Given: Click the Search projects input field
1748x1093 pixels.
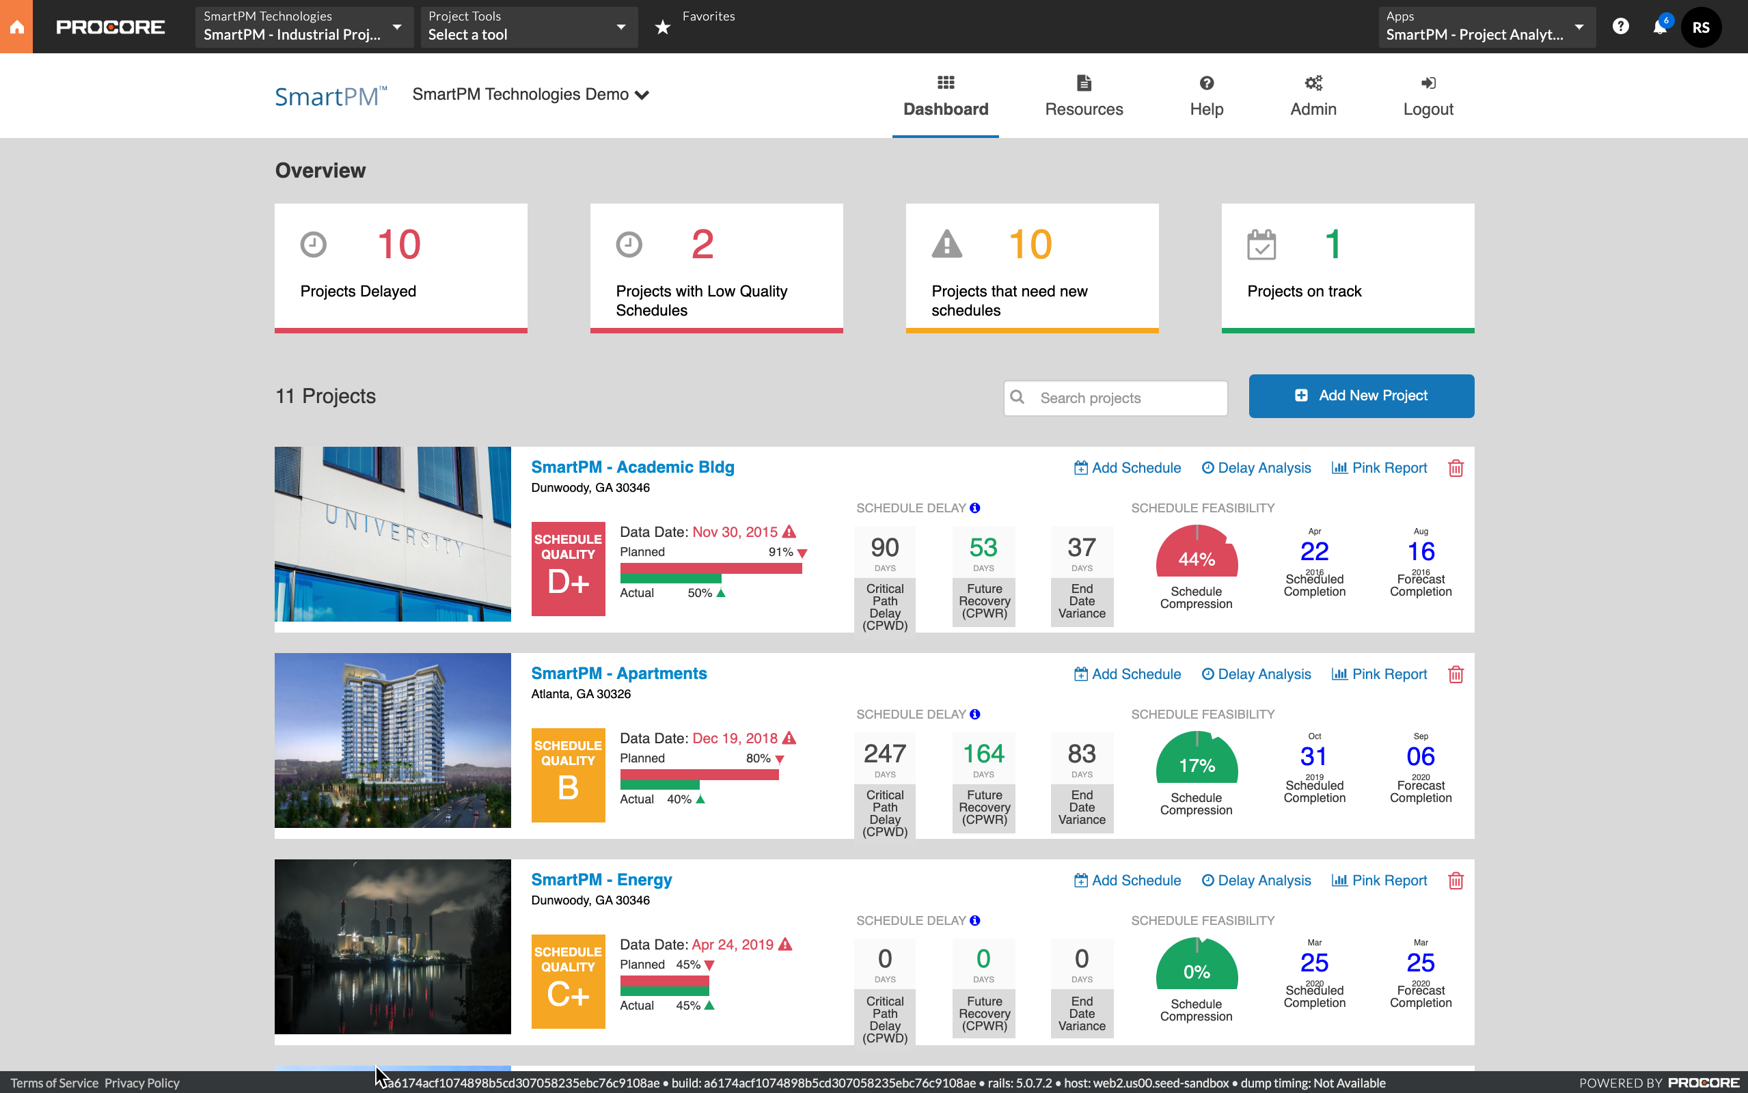Looking at the screenshot, I should coord(1115,397).
